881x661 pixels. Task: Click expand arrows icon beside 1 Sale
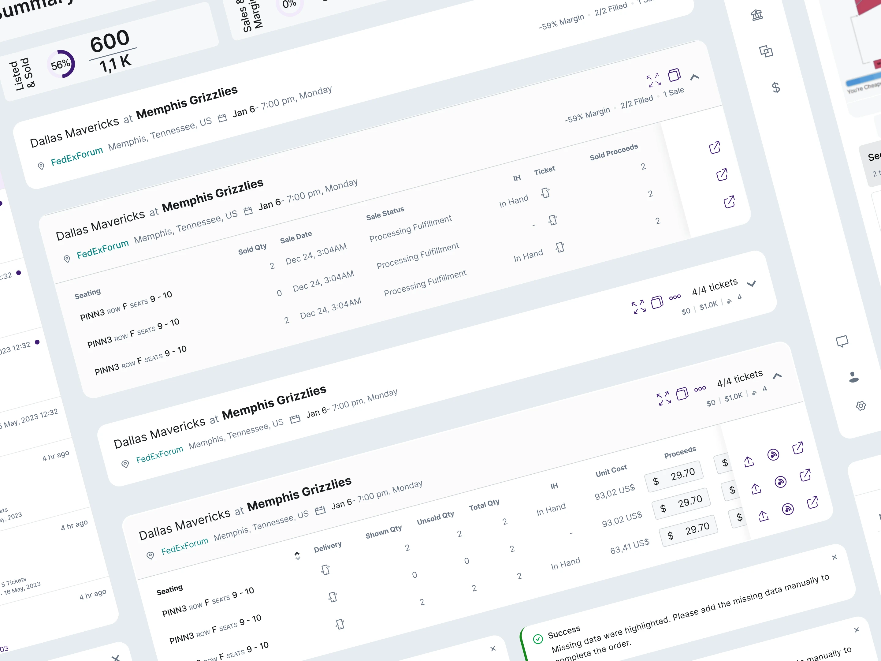tap(654, 80)
